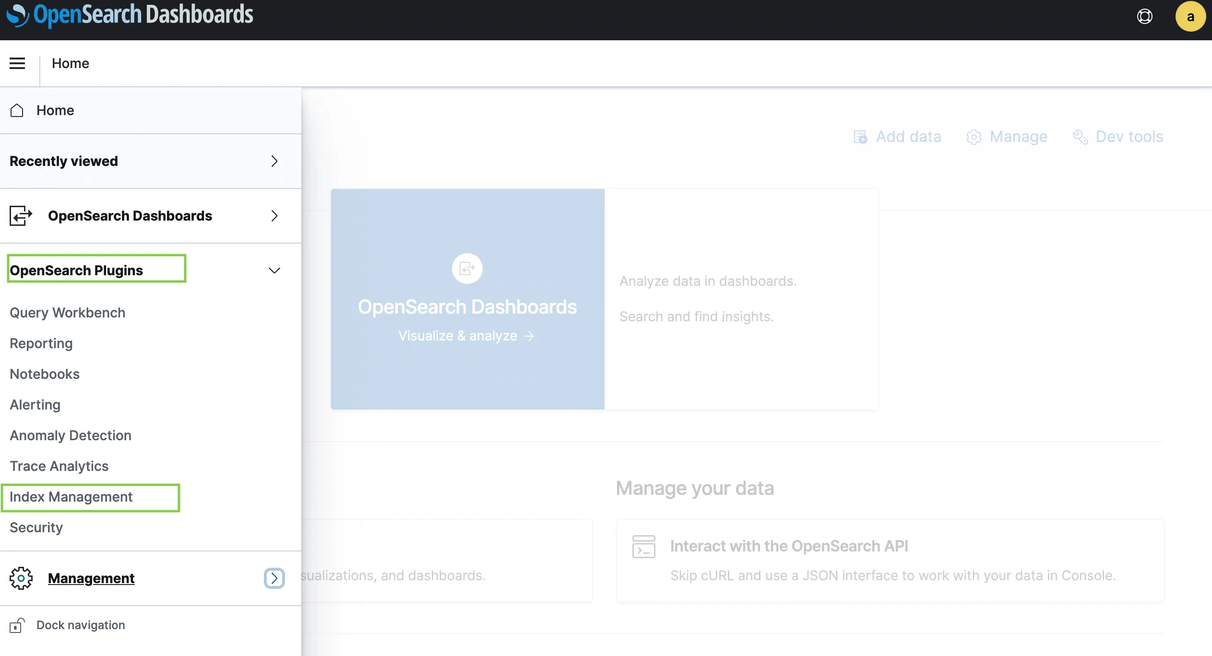Click the Visualize and analyze link
This screenshot has width=1212, height=656.
point(467,335)
